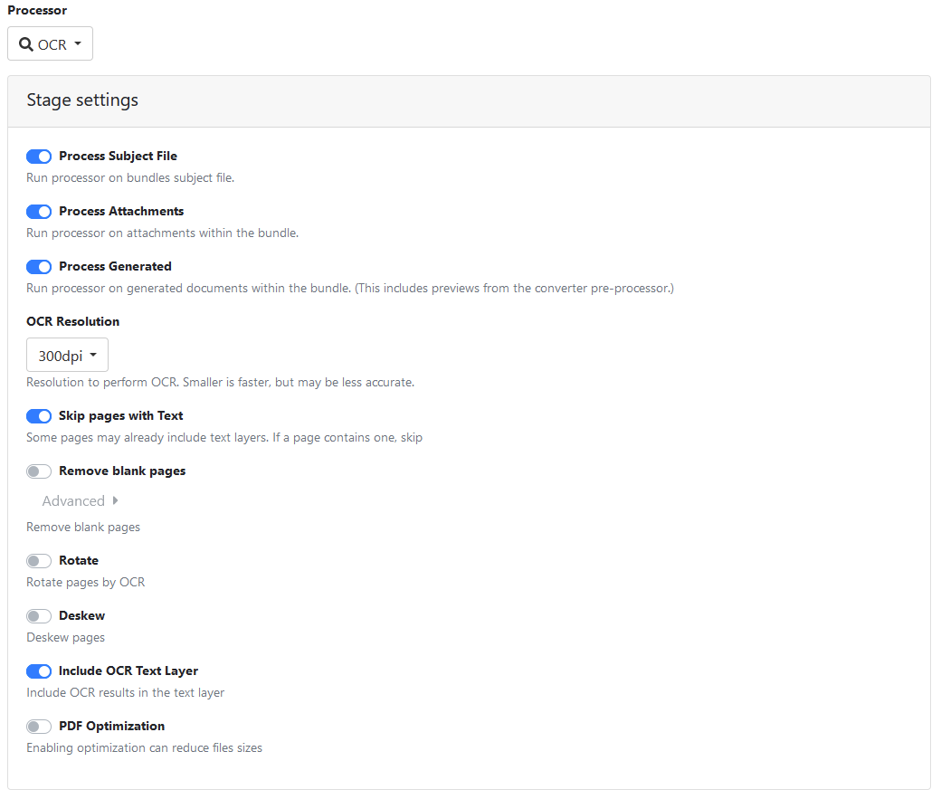Enable the Rotate toggle
Screen dimensions: 941x799
click(39, 561)
